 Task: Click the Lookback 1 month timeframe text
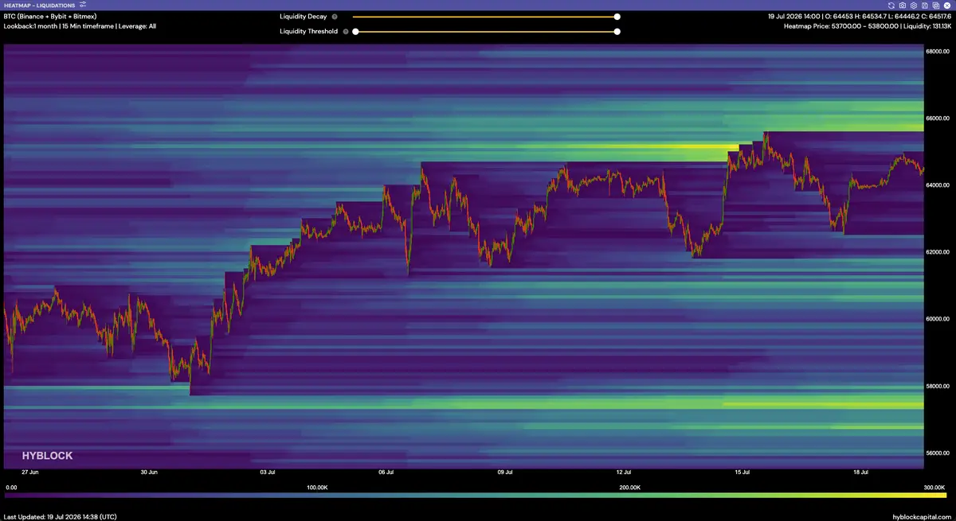point(80,26)
